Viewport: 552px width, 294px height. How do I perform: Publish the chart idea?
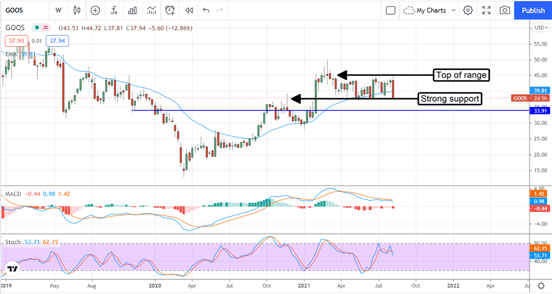(x=533, y=10)
